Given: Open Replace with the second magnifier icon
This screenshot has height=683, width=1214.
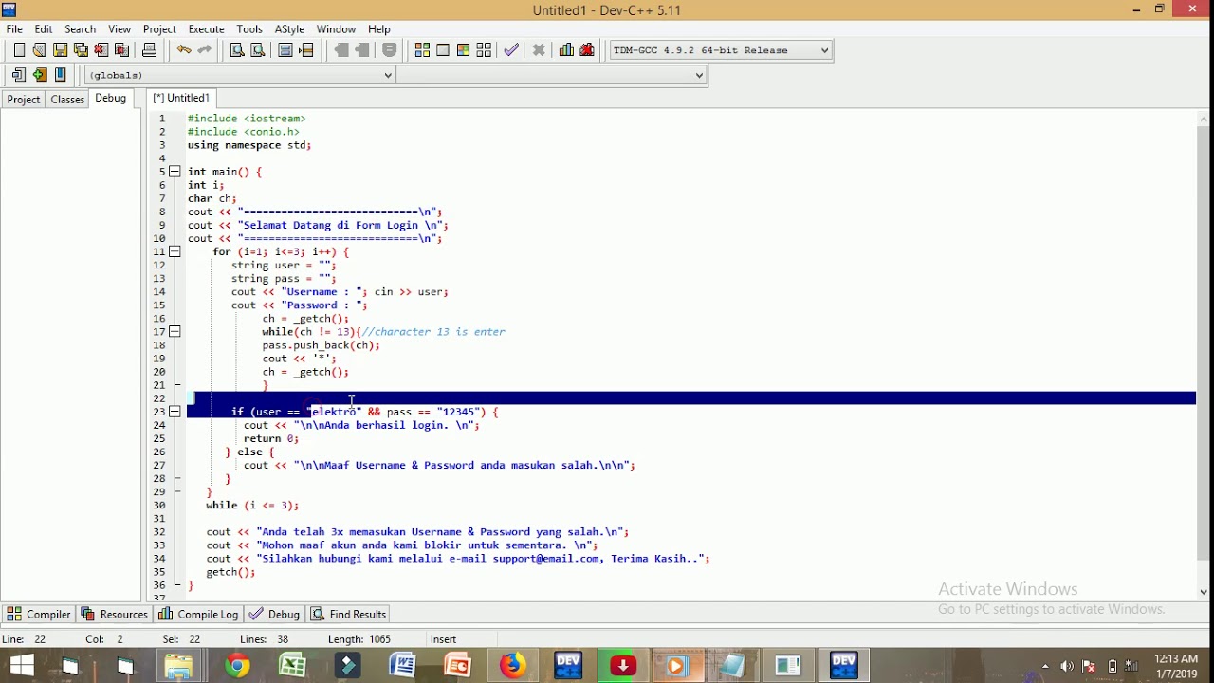Looking at the screenshot, I should click(257, 50).
